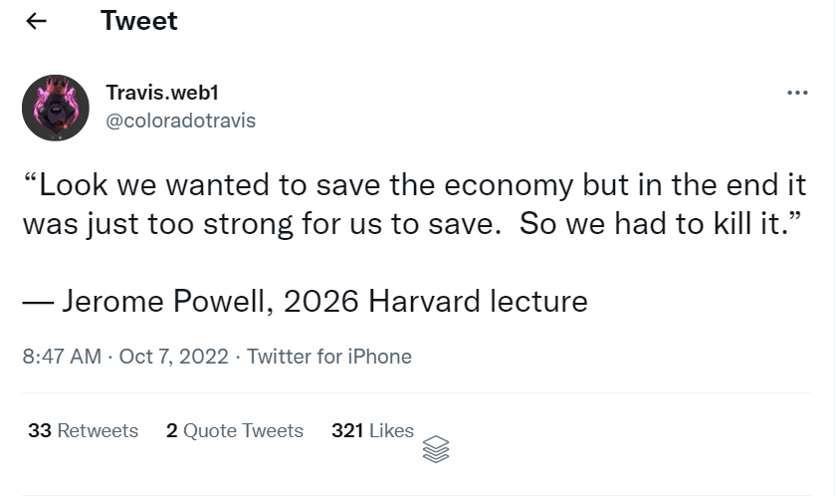Click the stacked layers icon below Likes
Viewport: 836px width, 496px height.
click(x=436, y=450)
